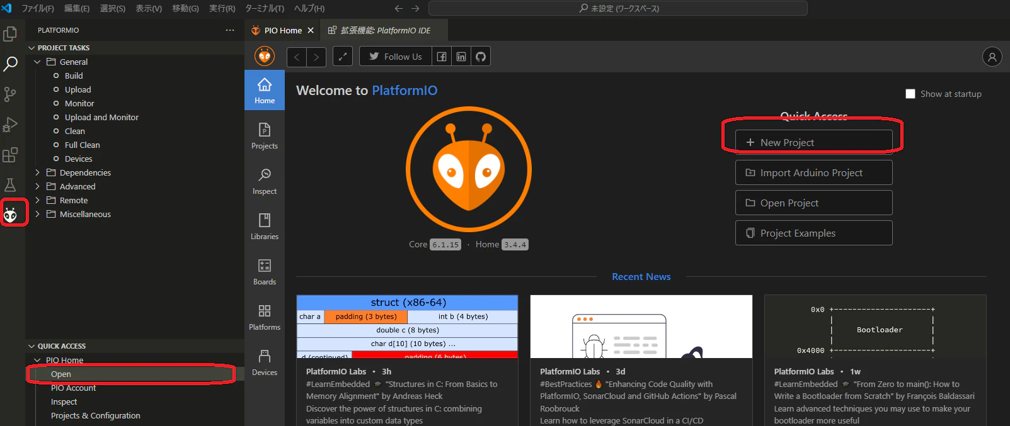Open Devices in PIO sidebar
1010x426 pixels.
[265, 362]
